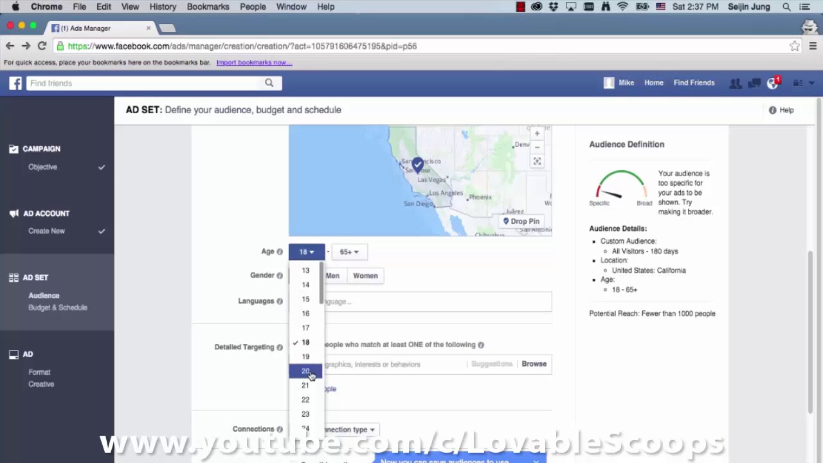Click the Chrome address bar URL
Image resolution: width=823 pixels, height=463 pixels.
242,46
